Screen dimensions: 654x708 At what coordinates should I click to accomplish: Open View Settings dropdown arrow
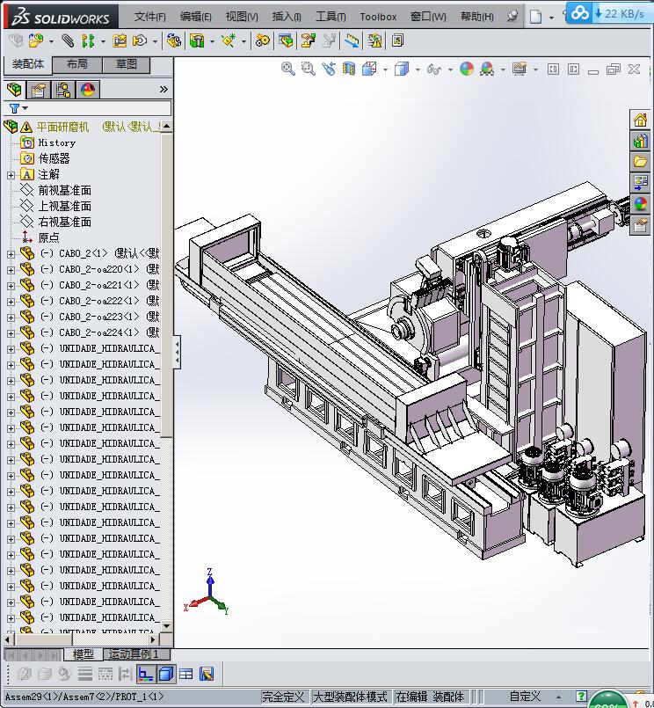(x=535, y=69)
